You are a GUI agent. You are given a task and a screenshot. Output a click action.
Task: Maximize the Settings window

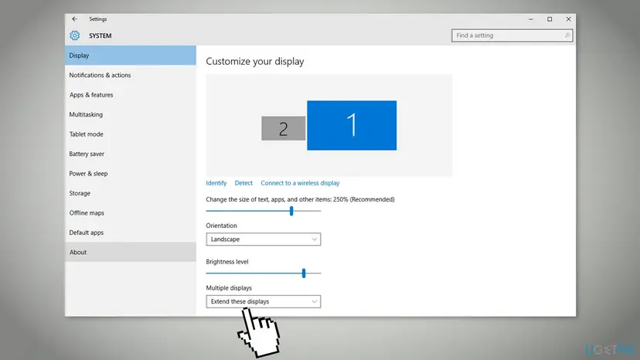coord(550,19)
